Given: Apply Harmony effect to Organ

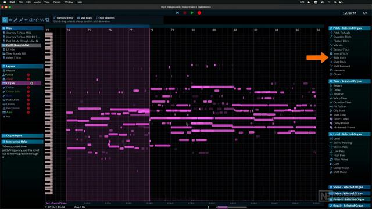Looking at the screenshot, I should click(339, 70).
